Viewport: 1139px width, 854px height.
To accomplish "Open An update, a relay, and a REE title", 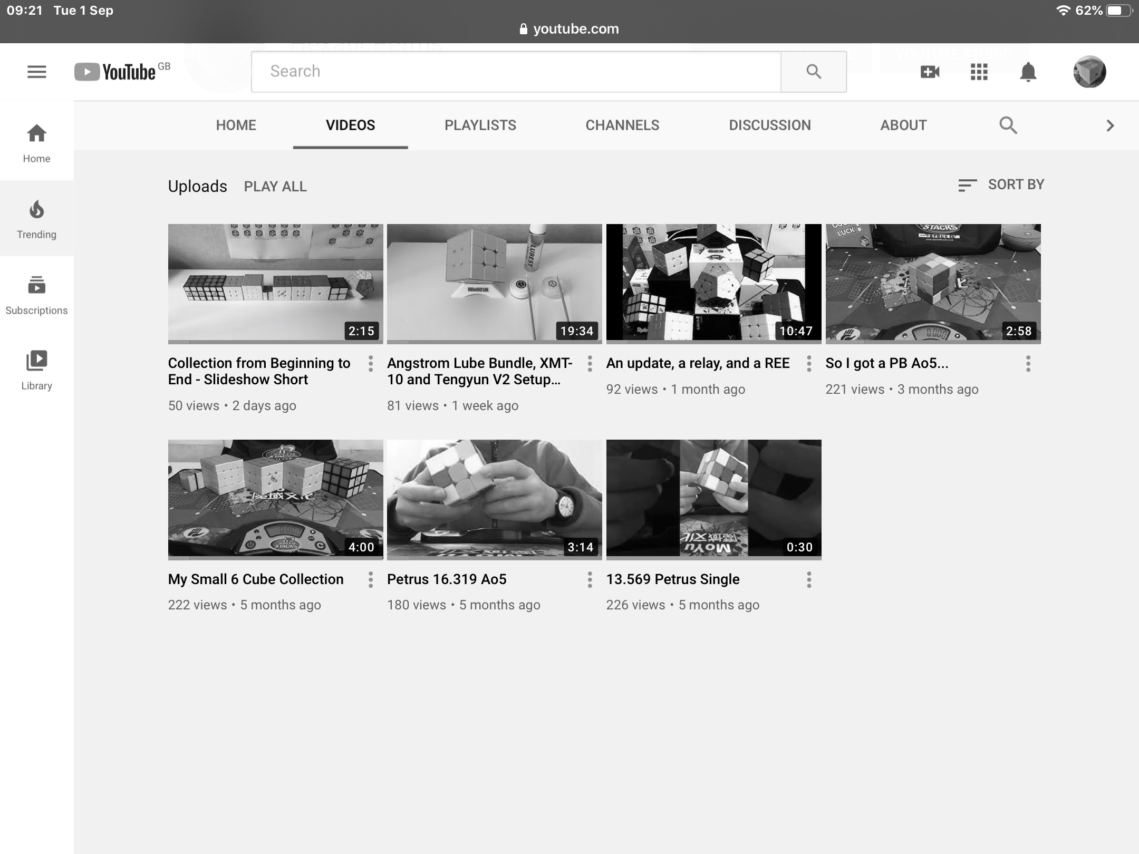I will (698, 363).
